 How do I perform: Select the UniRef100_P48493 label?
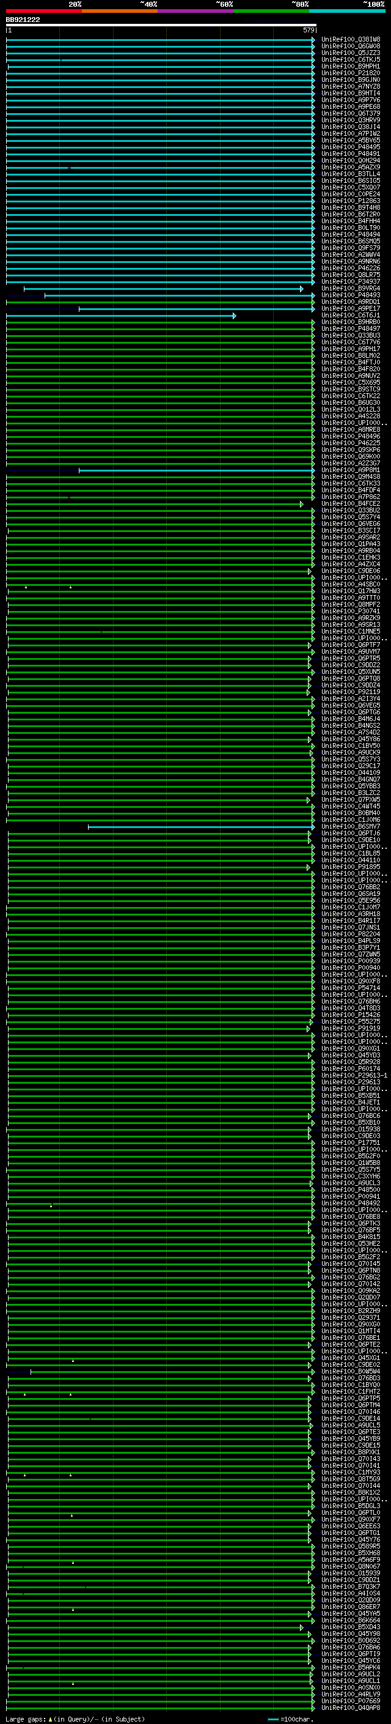(x=351, y=295)
